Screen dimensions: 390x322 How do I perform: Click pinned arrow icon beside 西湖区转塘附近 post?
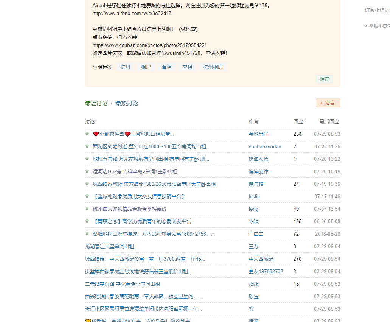[x=87, y=146]
